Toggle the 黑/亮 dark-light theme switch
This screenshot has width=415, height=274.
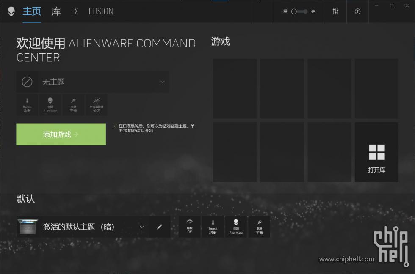[x=299, y=11]
